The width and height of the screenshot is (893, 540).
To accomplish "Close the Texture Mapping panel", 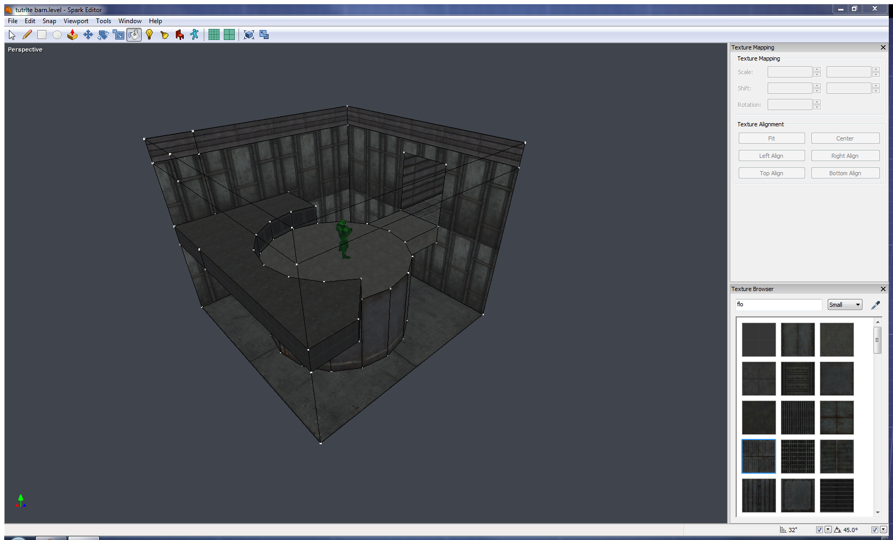I will (883, 47).
